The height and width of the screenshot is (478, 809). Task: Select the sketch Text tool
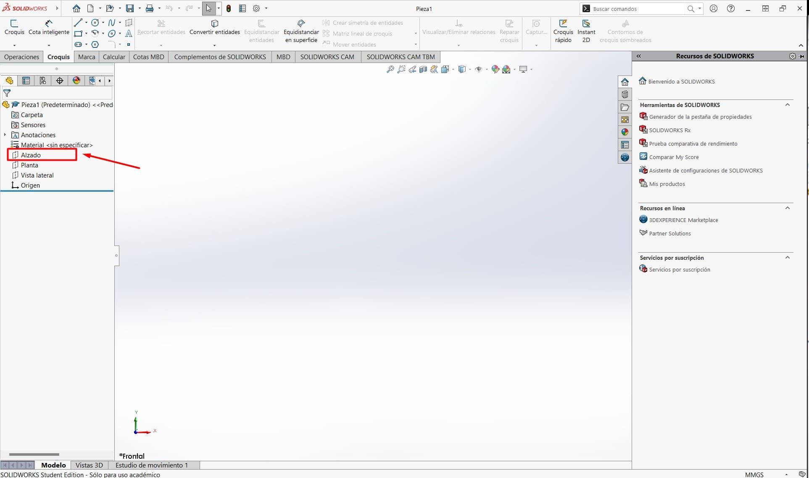(x=129, y=34)
